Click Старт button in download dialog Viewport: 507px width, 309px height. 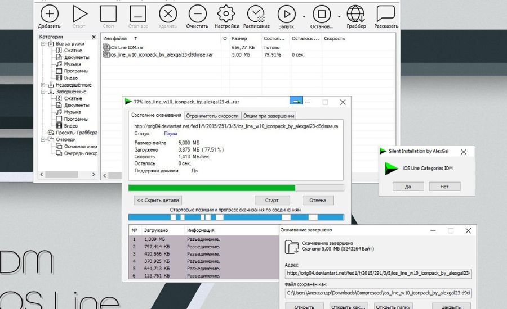272,201
